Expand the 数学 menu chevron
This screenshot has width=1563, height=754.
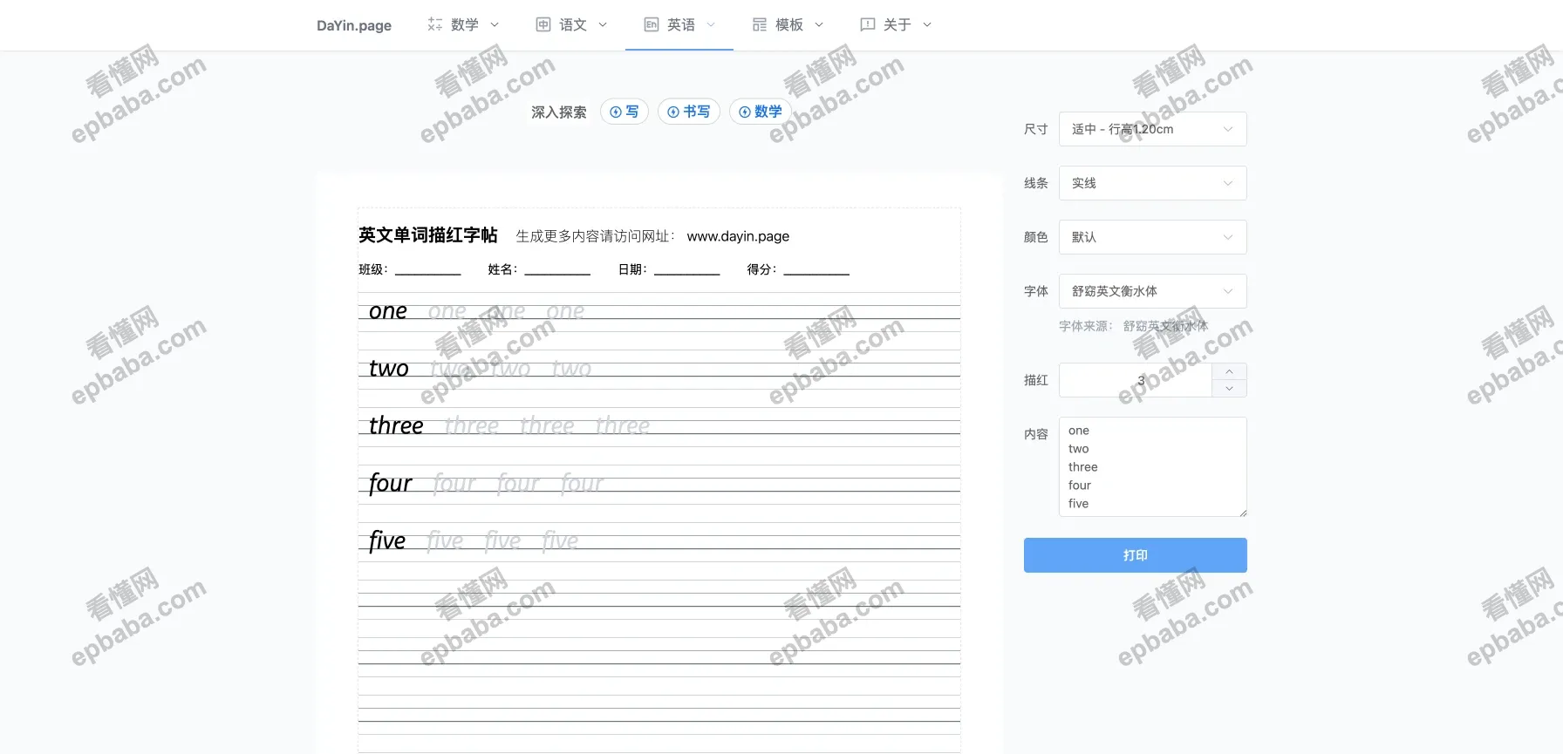[495, 24]
